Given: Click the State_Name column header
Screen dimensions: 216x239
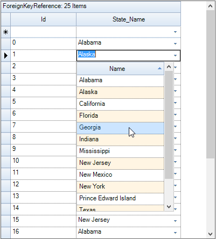Looking at the screenshot, I should click(x=129, y=19).
